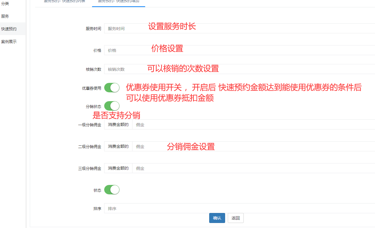This screenshot has width=375, height=228.
Task: Open the 分类 sidebar menu item
Action: (x=5, y=4)
